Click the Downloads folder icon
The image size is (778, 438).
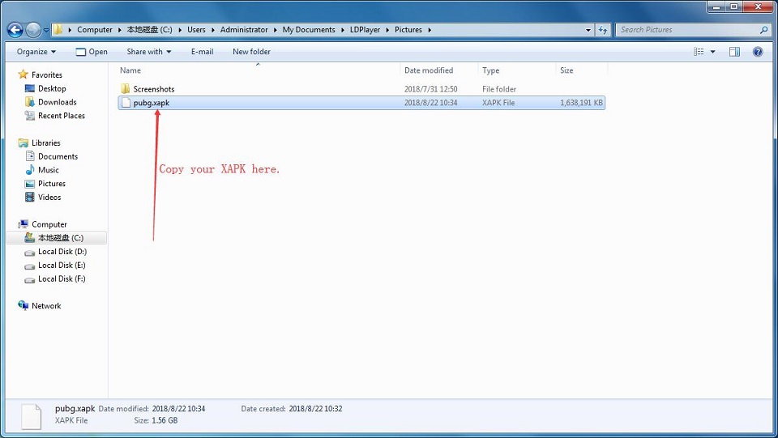pyautogui.click(x=30, y=102)
